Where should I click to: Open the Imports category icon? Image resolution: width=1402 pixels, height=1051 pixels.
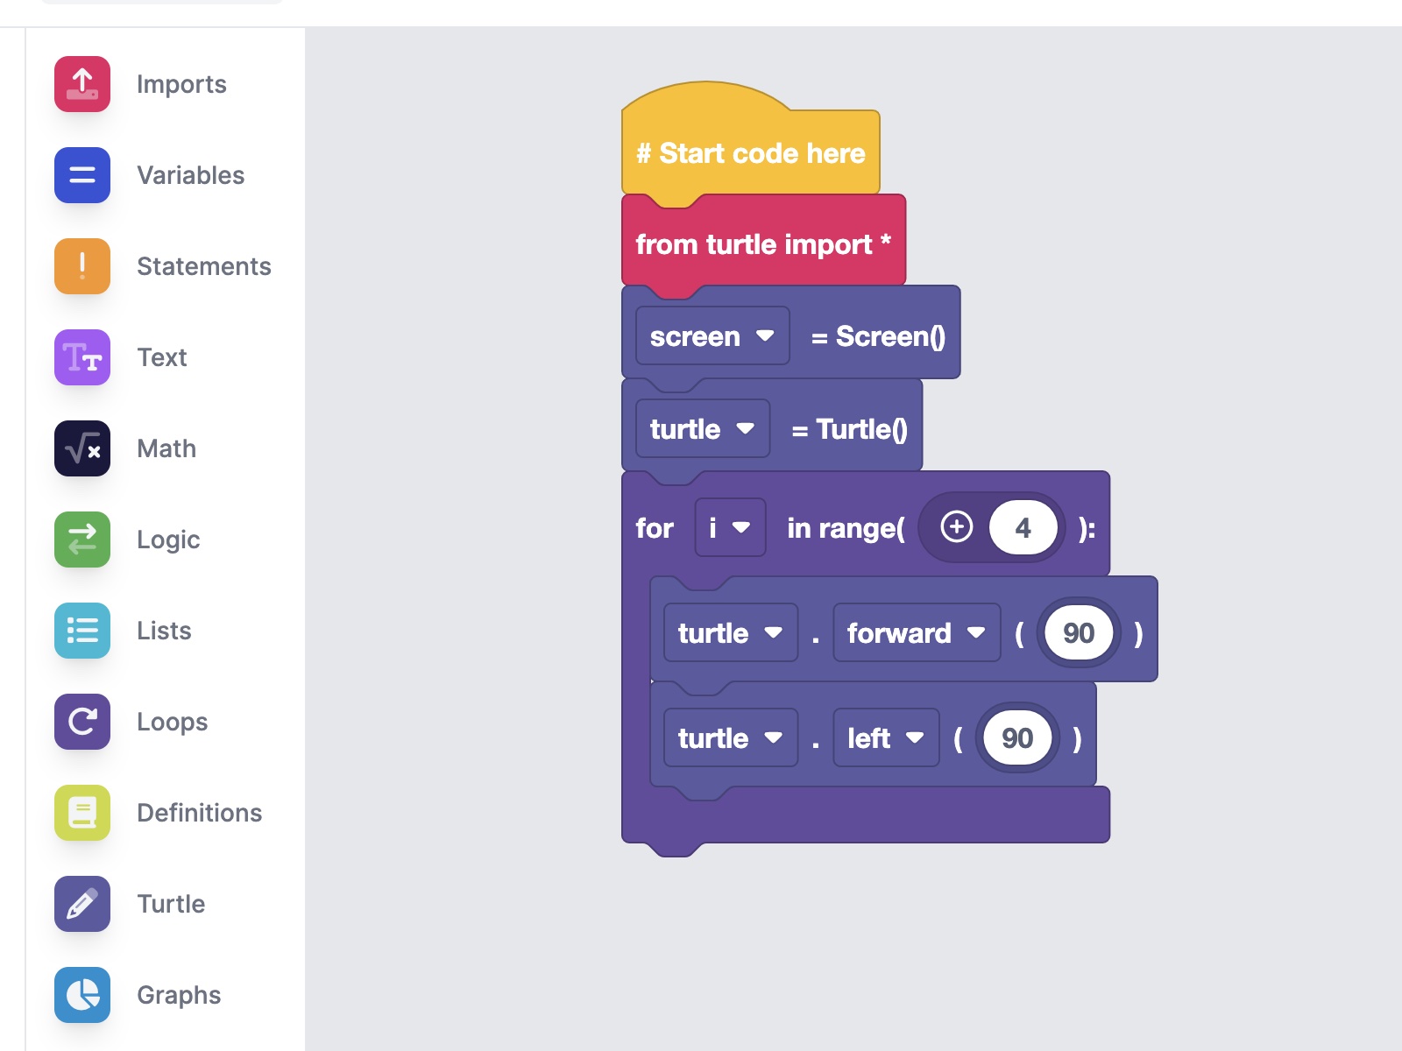pyautogui.click(x=82, y=84)
